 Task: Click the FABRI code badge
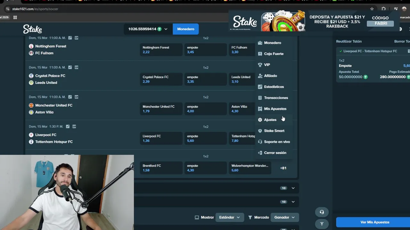pyautogui.click(x=381, y=23)
